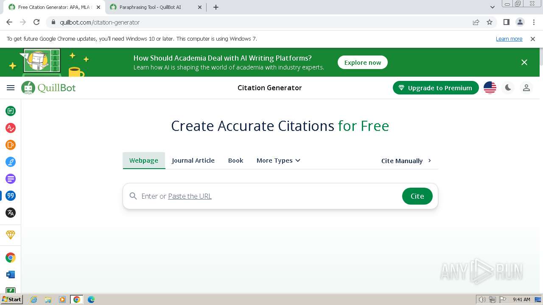The height and width of the screenshot is (305, 543).
Task: Change language via US flag icon
Action: pos(490,88)
